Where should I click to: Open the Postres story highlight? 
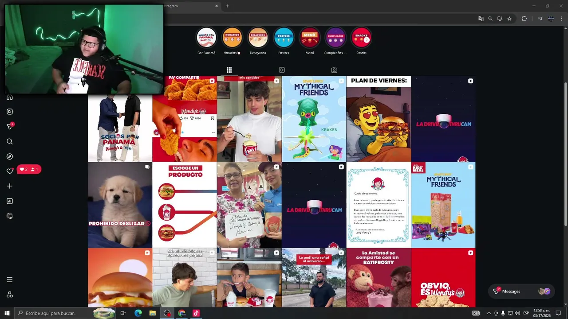(284, 38)
